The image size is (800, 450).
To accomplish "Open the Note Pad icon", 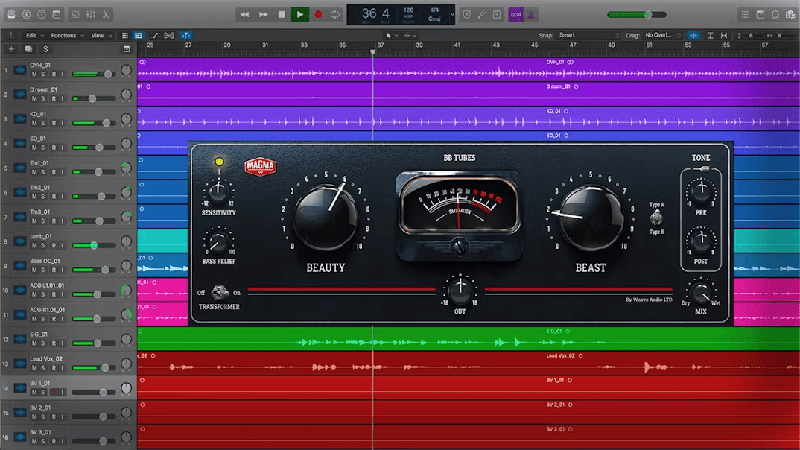I will [761, 15].
